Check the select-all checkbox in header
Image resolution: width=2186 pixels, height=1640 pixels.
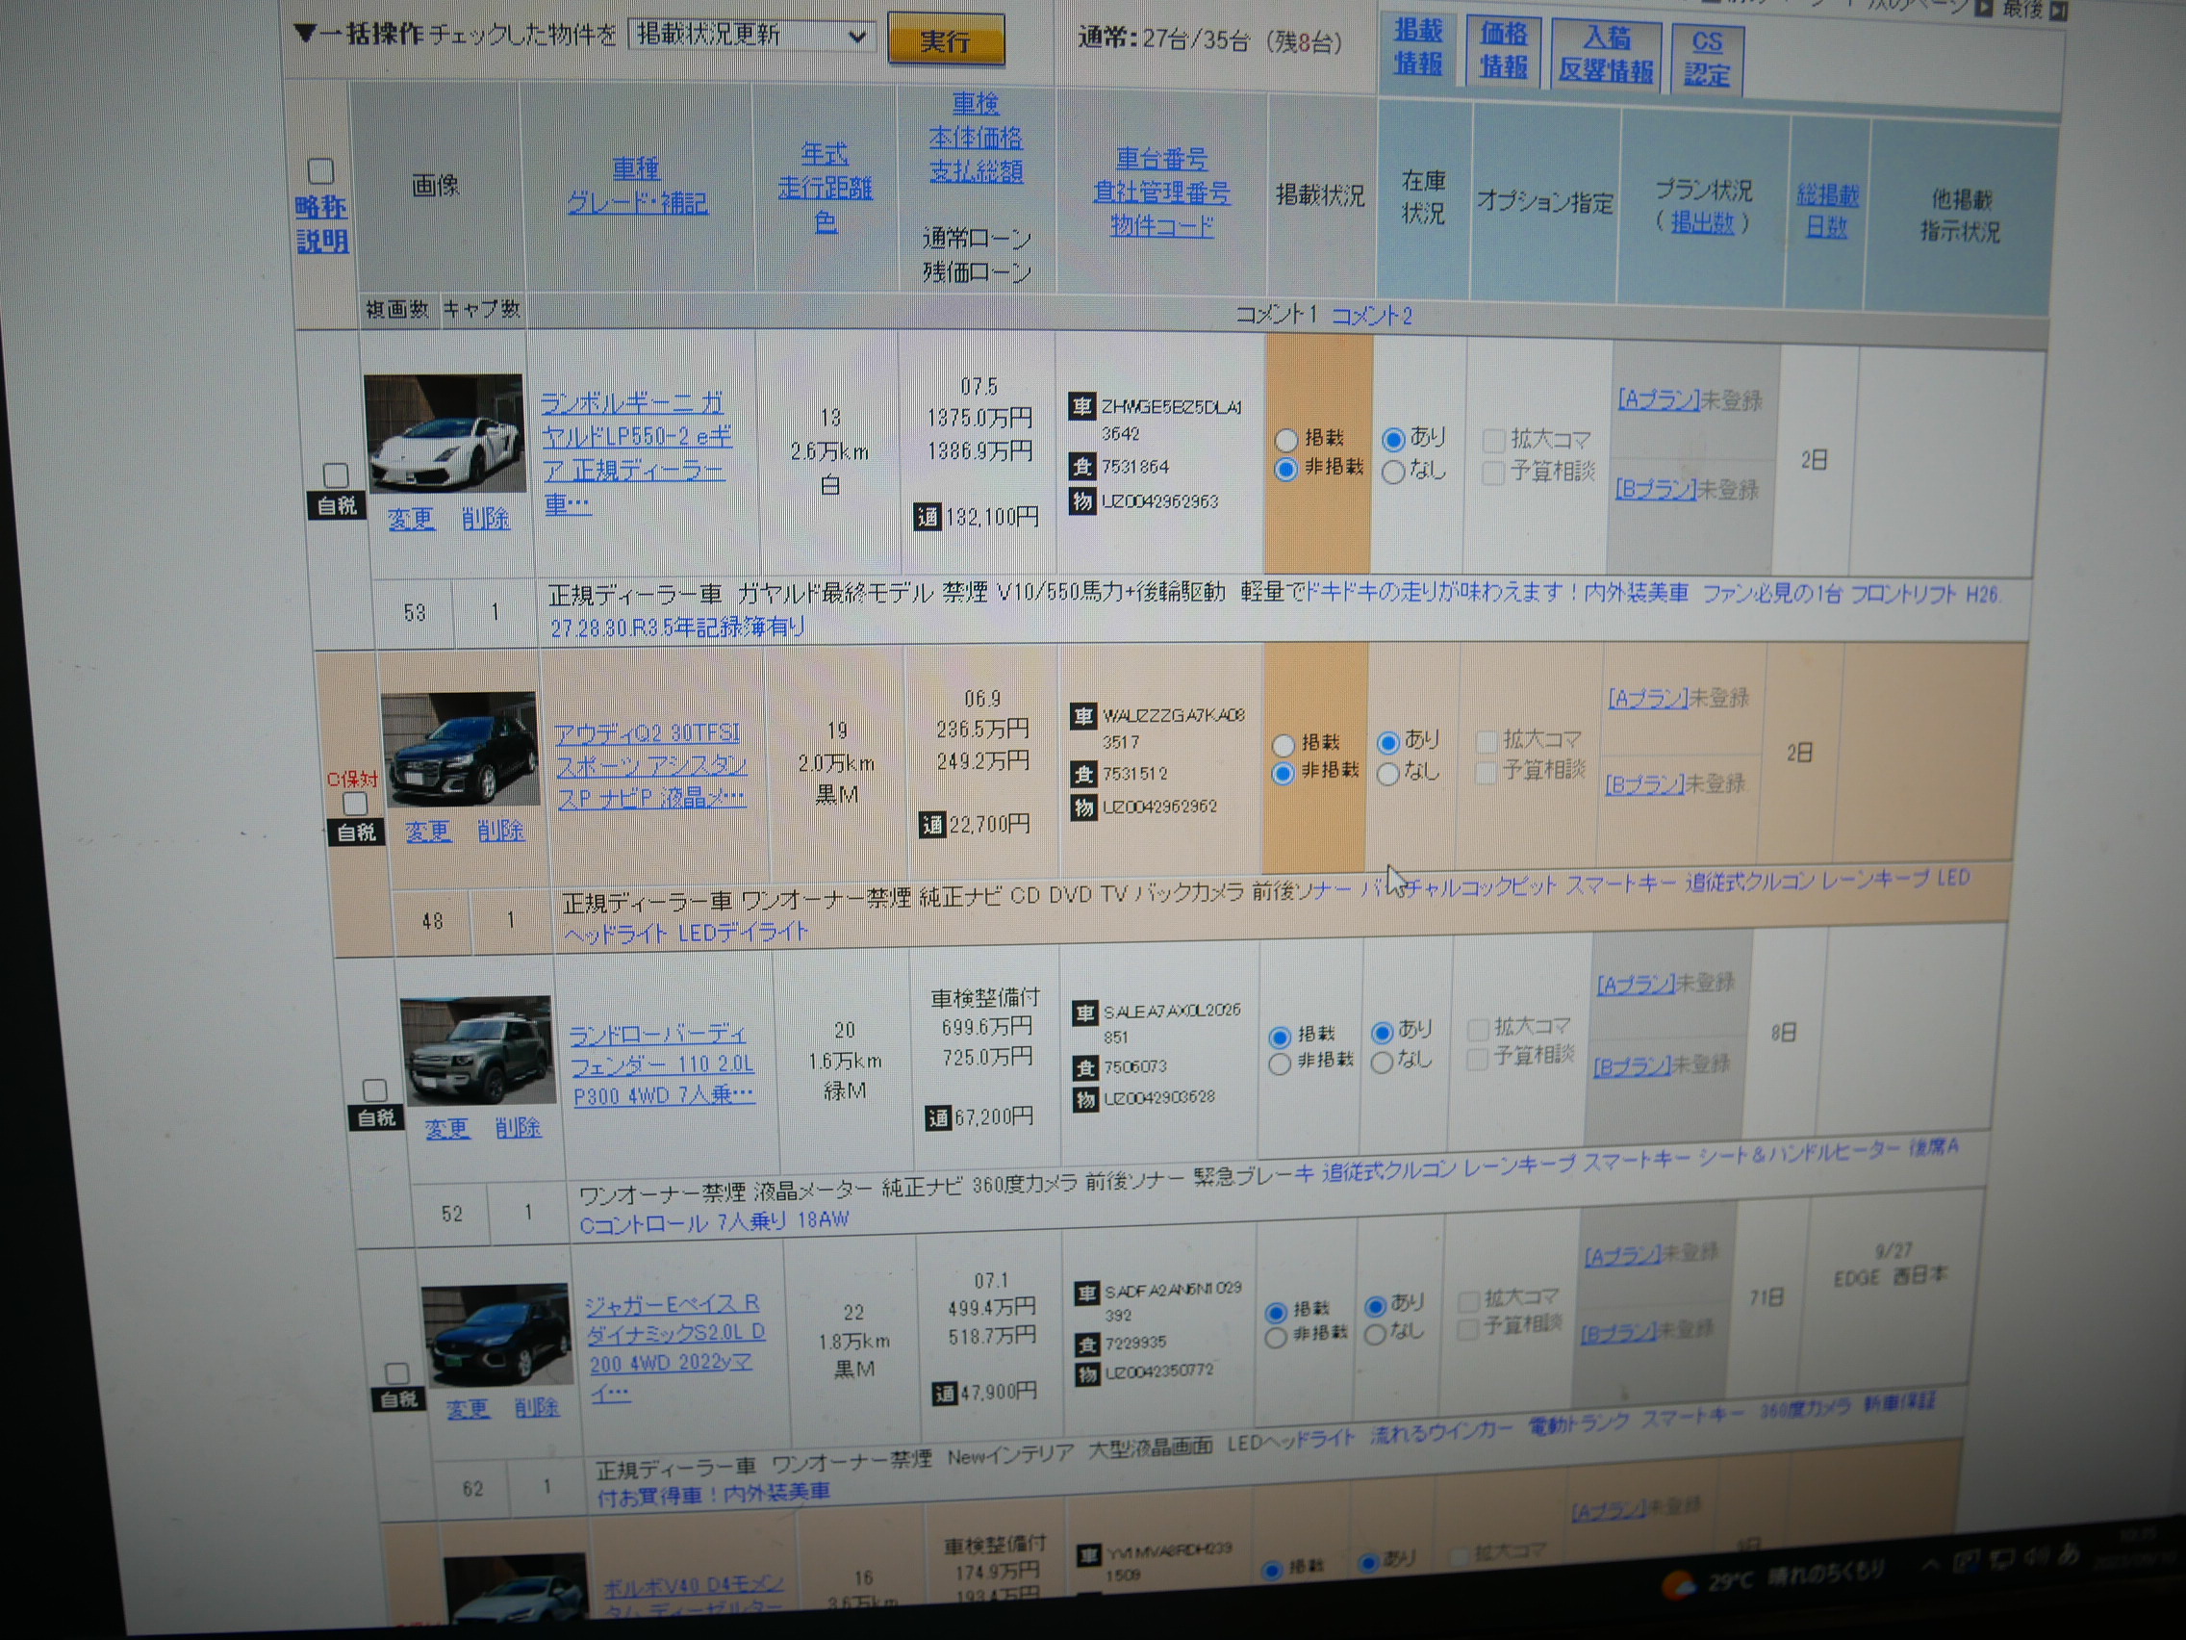pyautogui.click(x=320, y=171)
